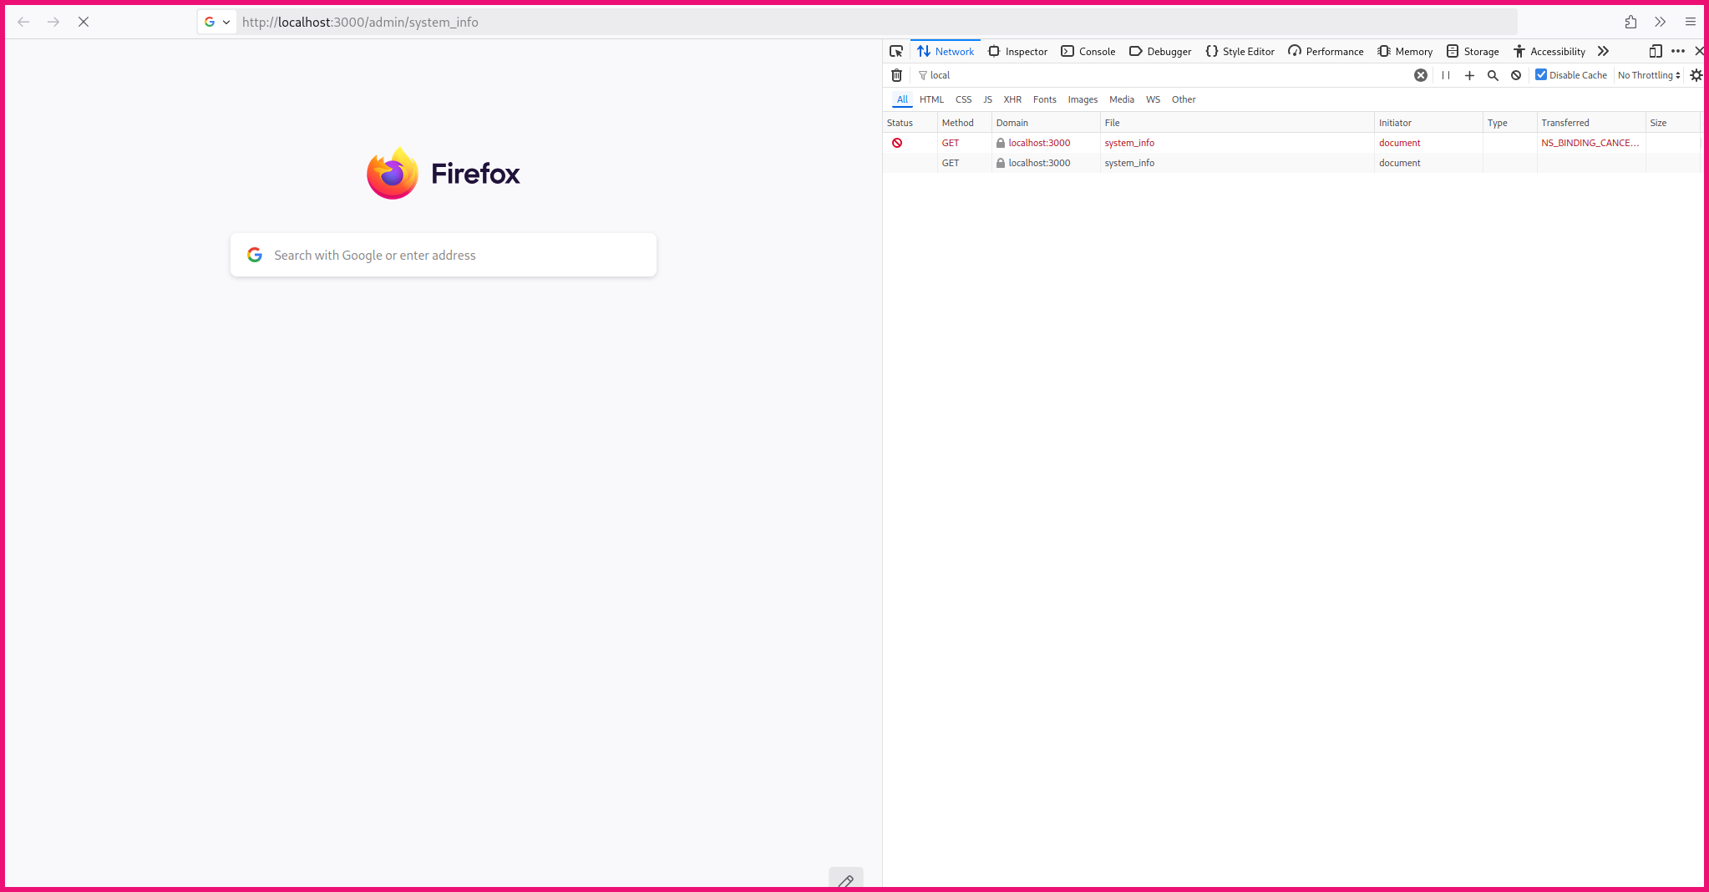Open request blocking panel icon
The width and height of the screenshot is (1709, 892).
(1516, 75)
